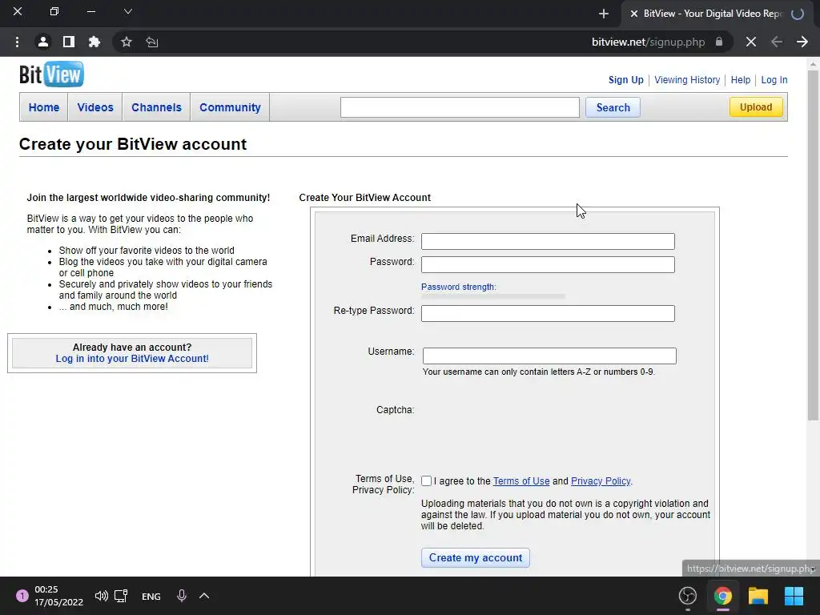This screenshot has width=820, height=615.
Task: Focus the Password field
Action: [x=548, y=264]
